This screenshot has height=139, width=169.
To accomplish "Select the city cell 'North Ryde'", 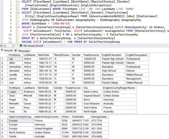I will [x=92, y=112].
